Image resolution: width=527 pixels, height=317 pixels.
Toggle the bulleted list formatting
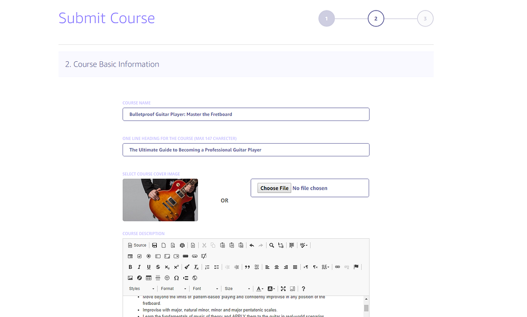(217, 267)
